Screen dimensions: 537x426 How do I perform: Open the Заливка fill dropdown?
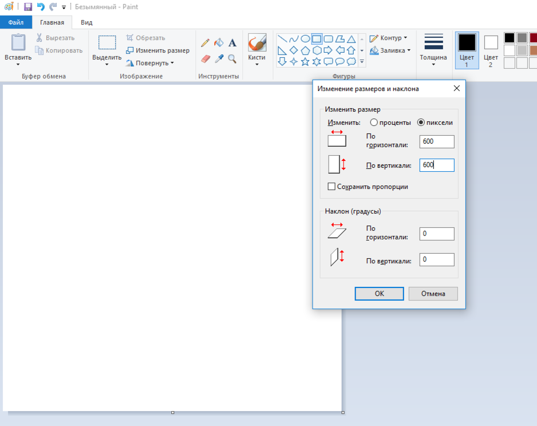pos(390,50)
